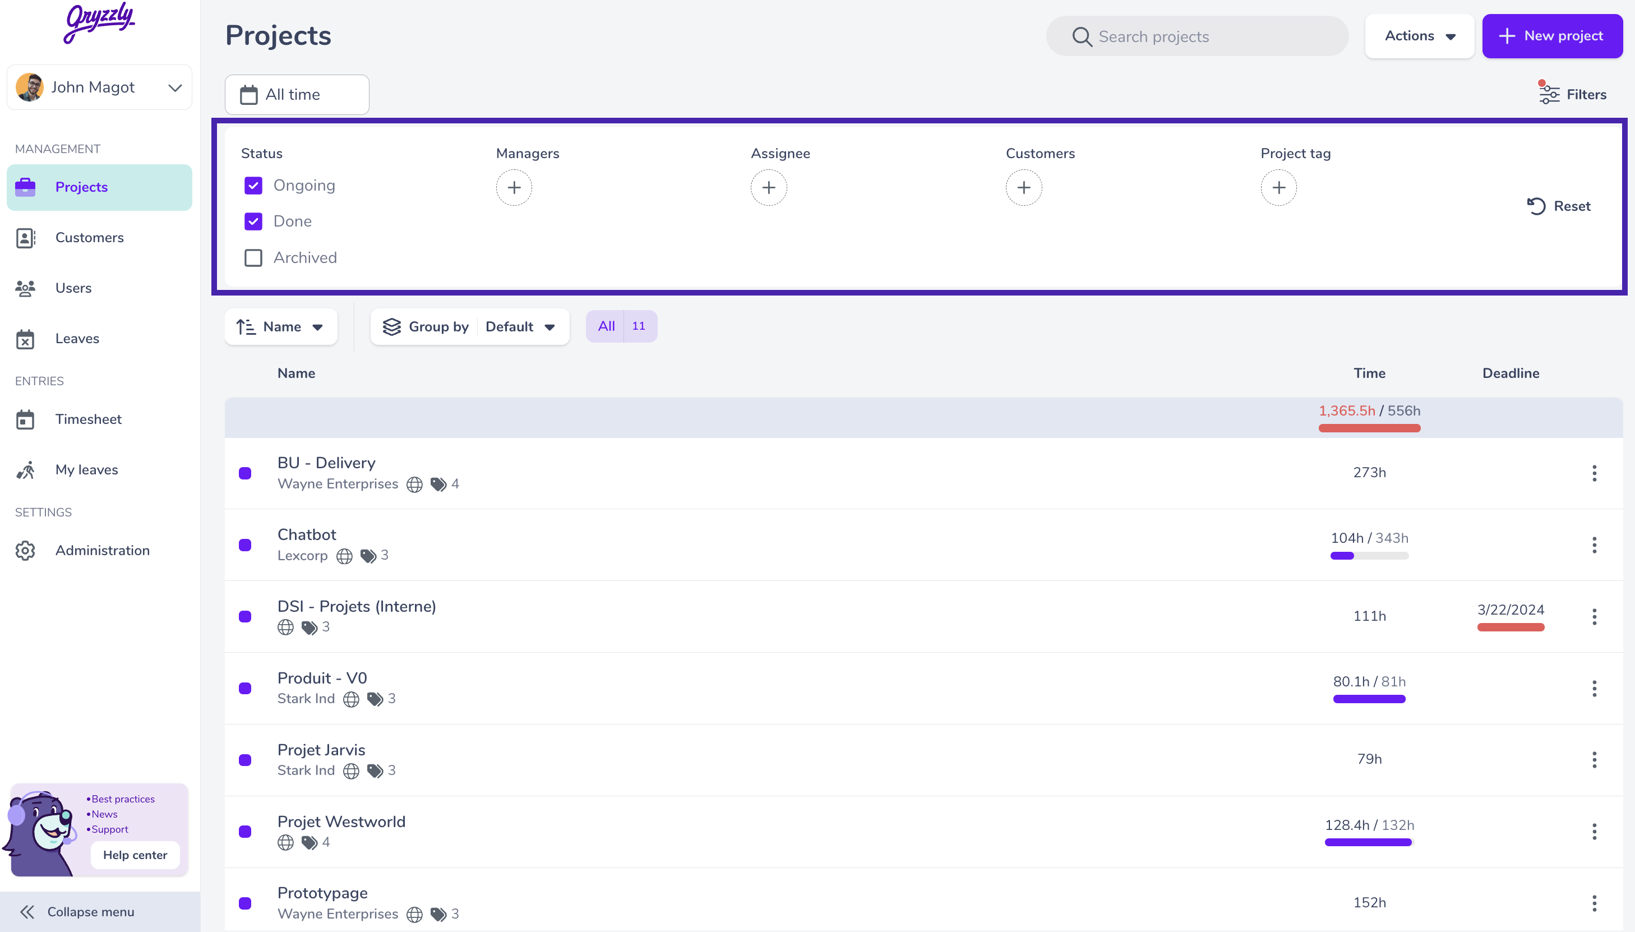The width and height of the screenshot is (1635, 932).
Task: Add a customer filter with the plus icon
Action: tap(1024, 187)
